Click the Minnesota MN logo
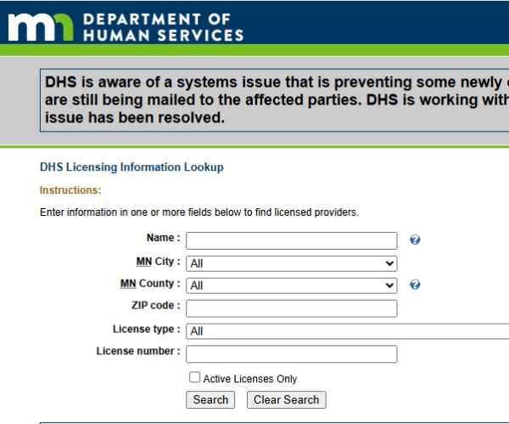 click(x=40, y=25)
